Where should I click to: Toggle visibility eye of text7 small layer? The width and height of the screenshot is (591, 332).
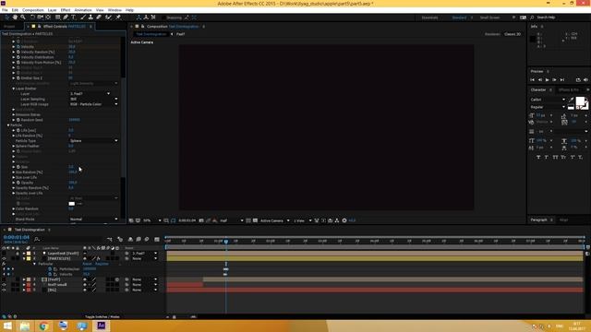4,285
